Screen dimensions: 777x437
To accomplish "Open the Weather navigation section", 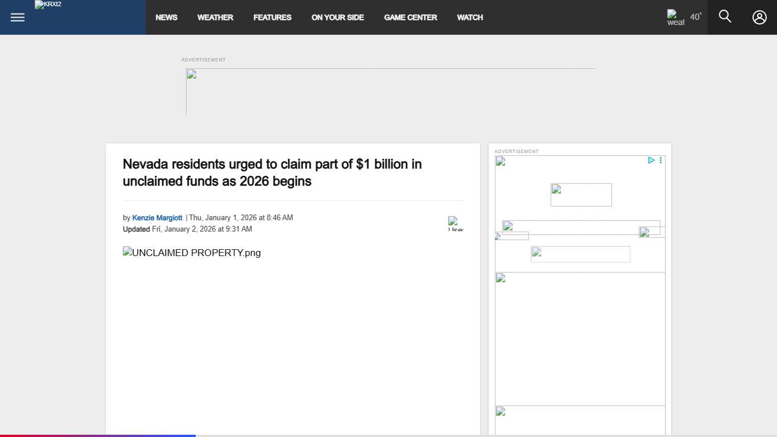I will 215,18.
